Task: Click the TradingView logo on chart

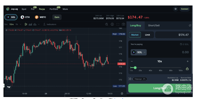Action: [9, 87]
